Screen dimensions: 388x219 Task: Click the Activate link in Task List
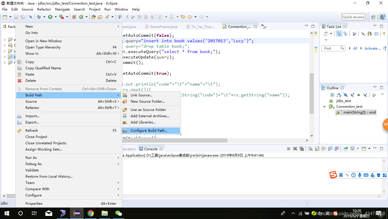pos(373,48)
